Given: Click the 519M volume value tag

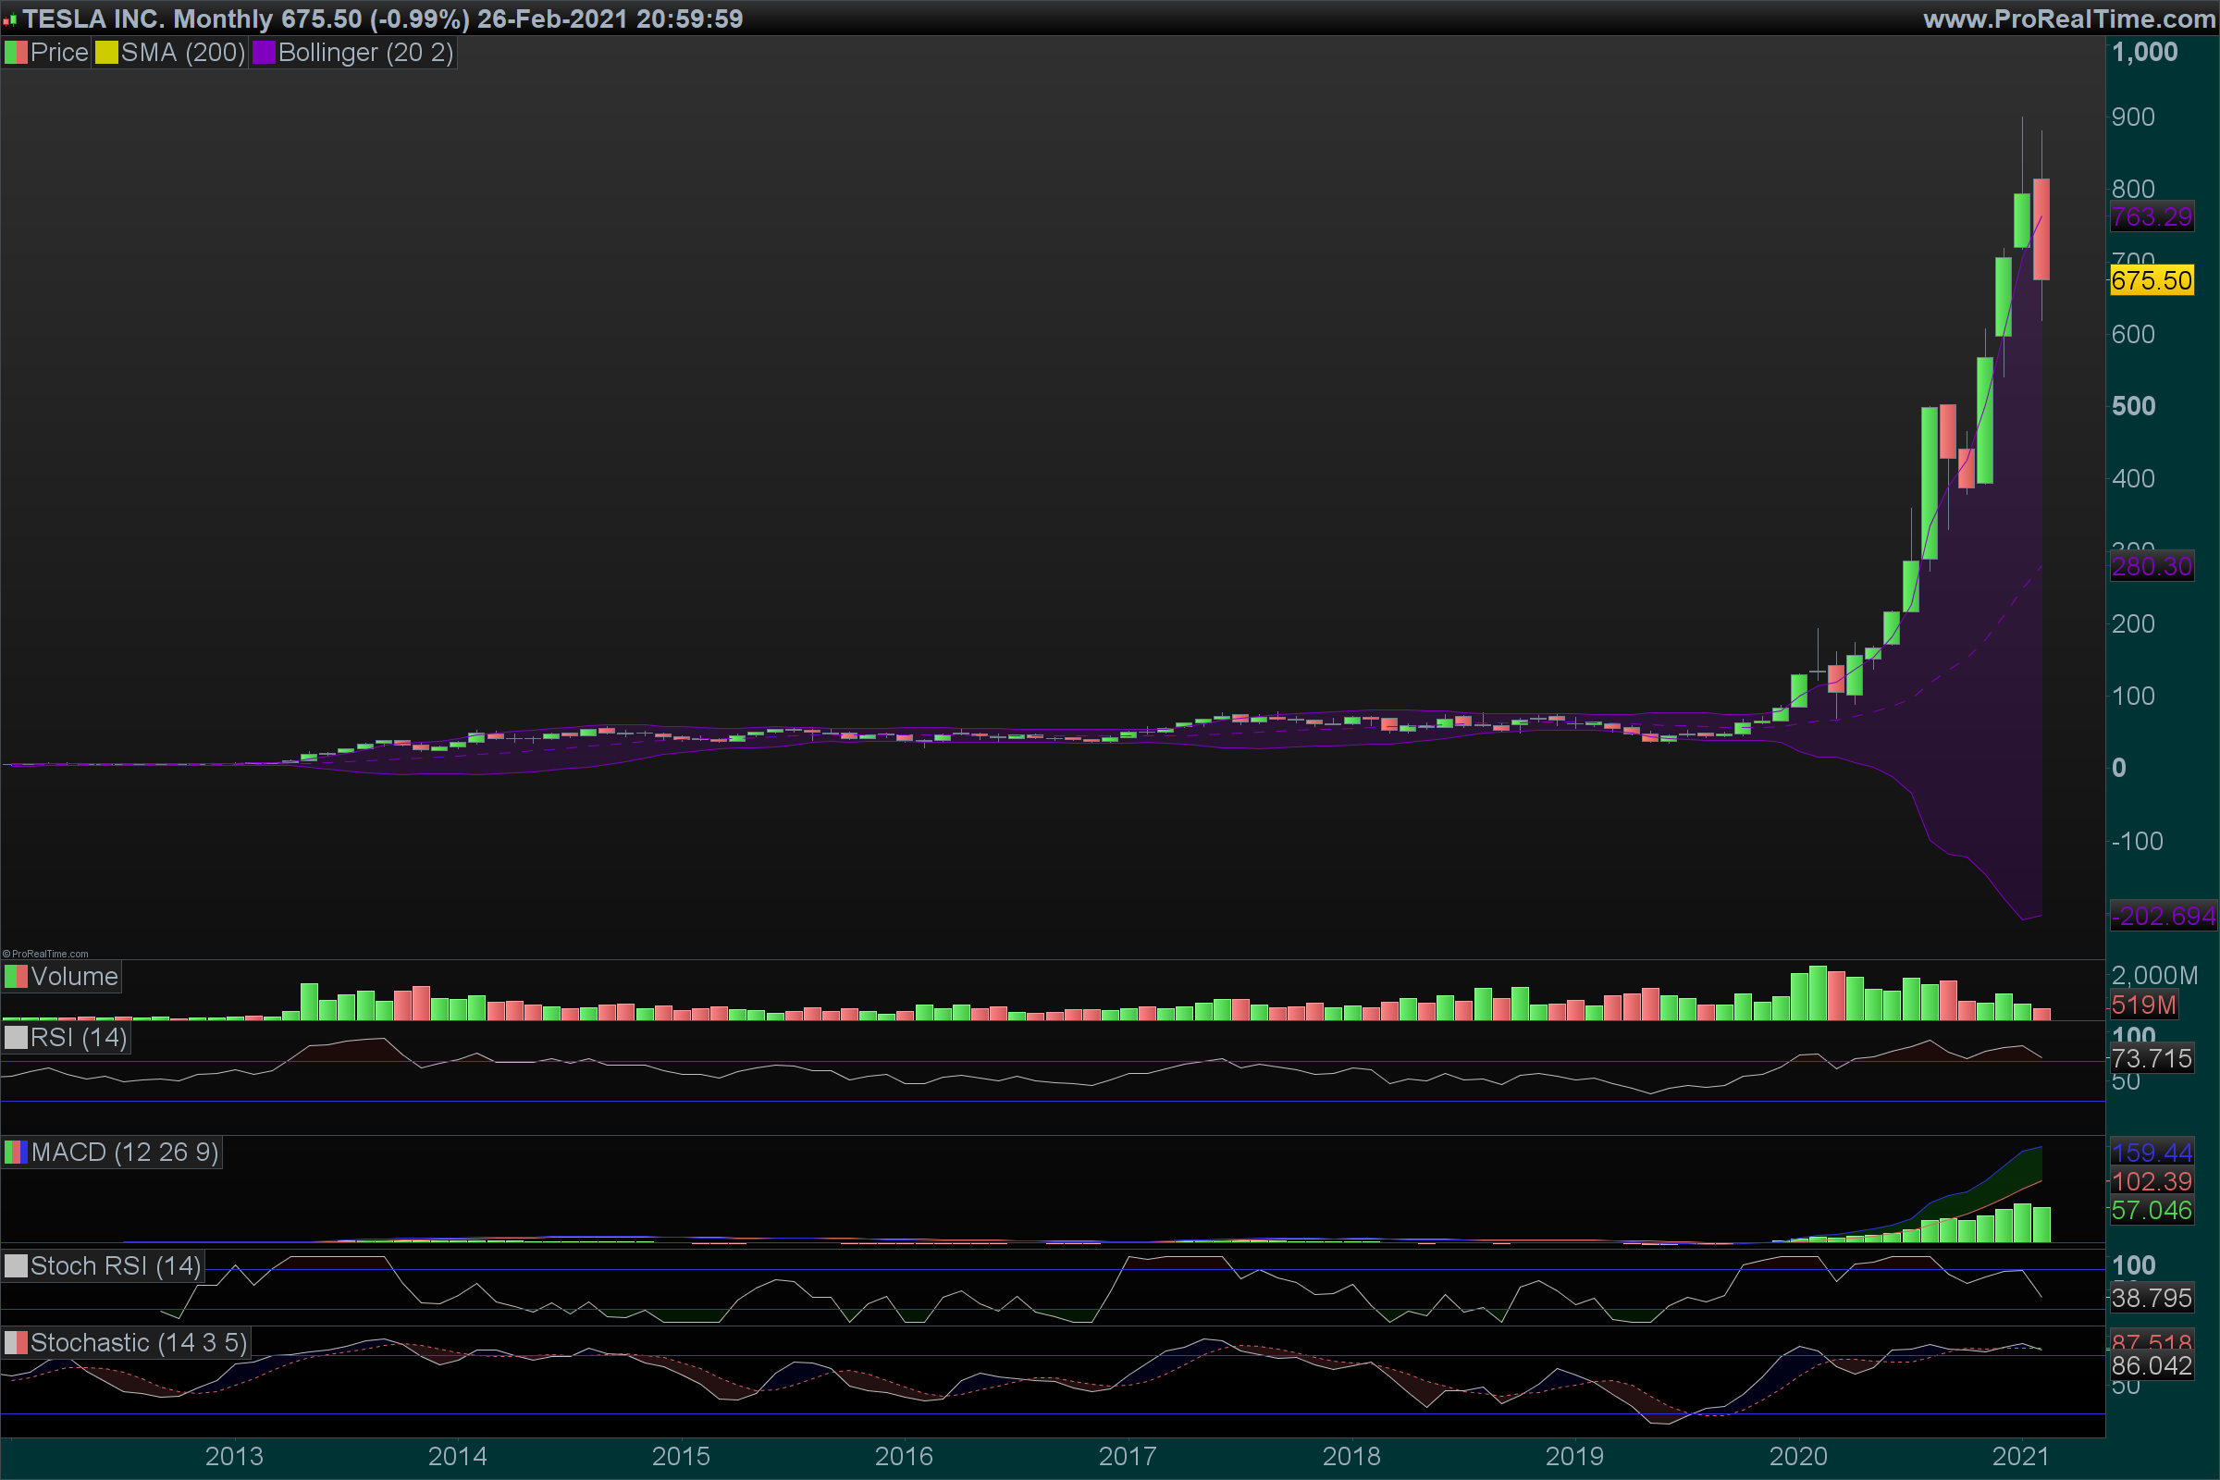Looking at the screenshot, I should coord(2142,1005).
